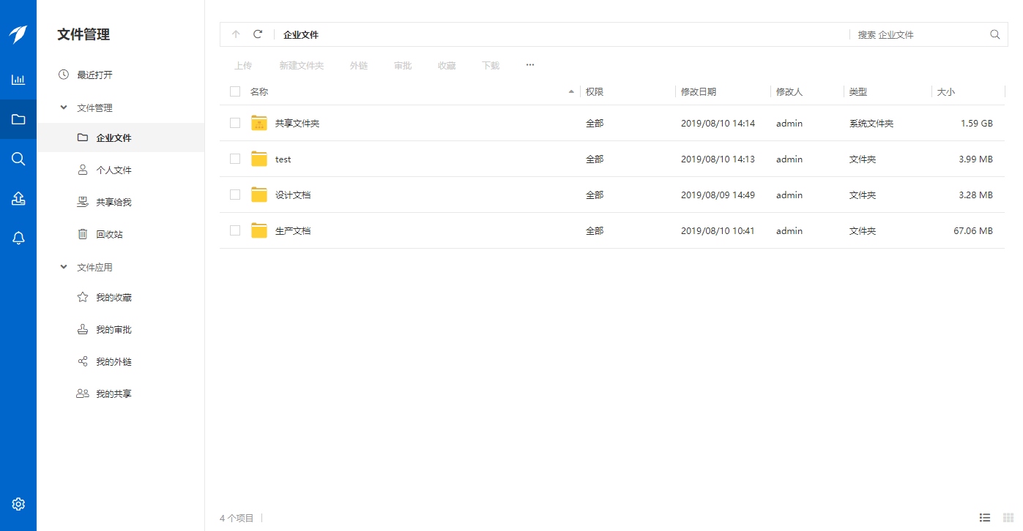Screen dimensions: 1023x531
Task: Toggle the select-all checkbox in header
Action: pyautogui.click(x=235, y=91)
